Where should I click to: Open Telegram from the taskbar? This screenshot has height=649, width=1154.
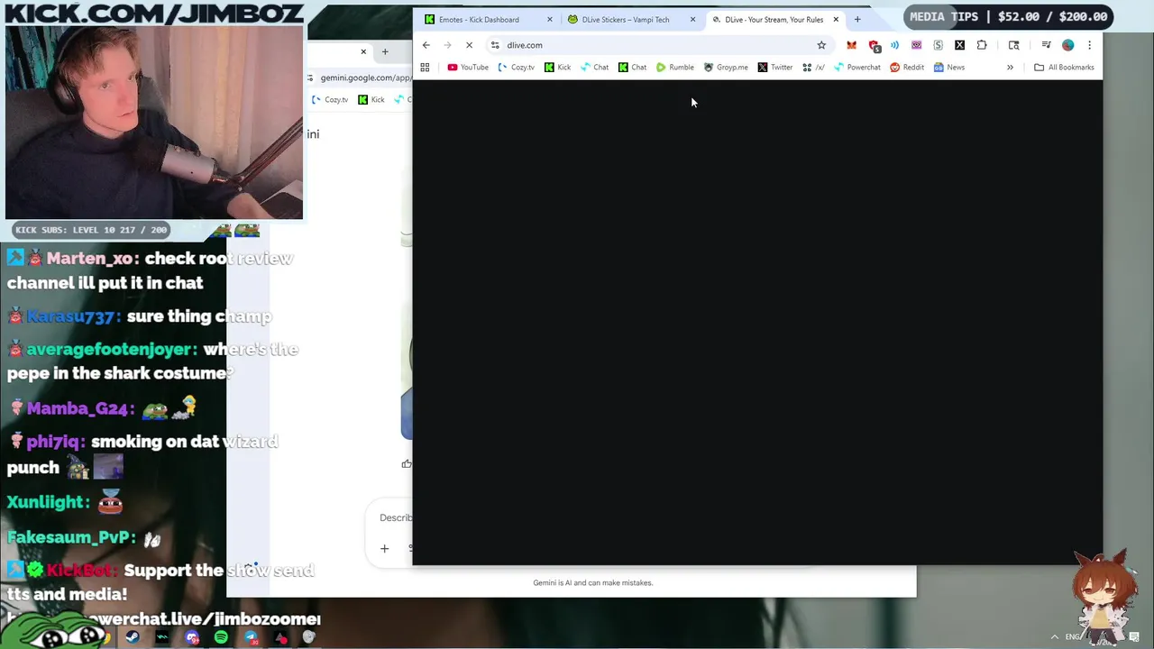(x=251, y=638)
